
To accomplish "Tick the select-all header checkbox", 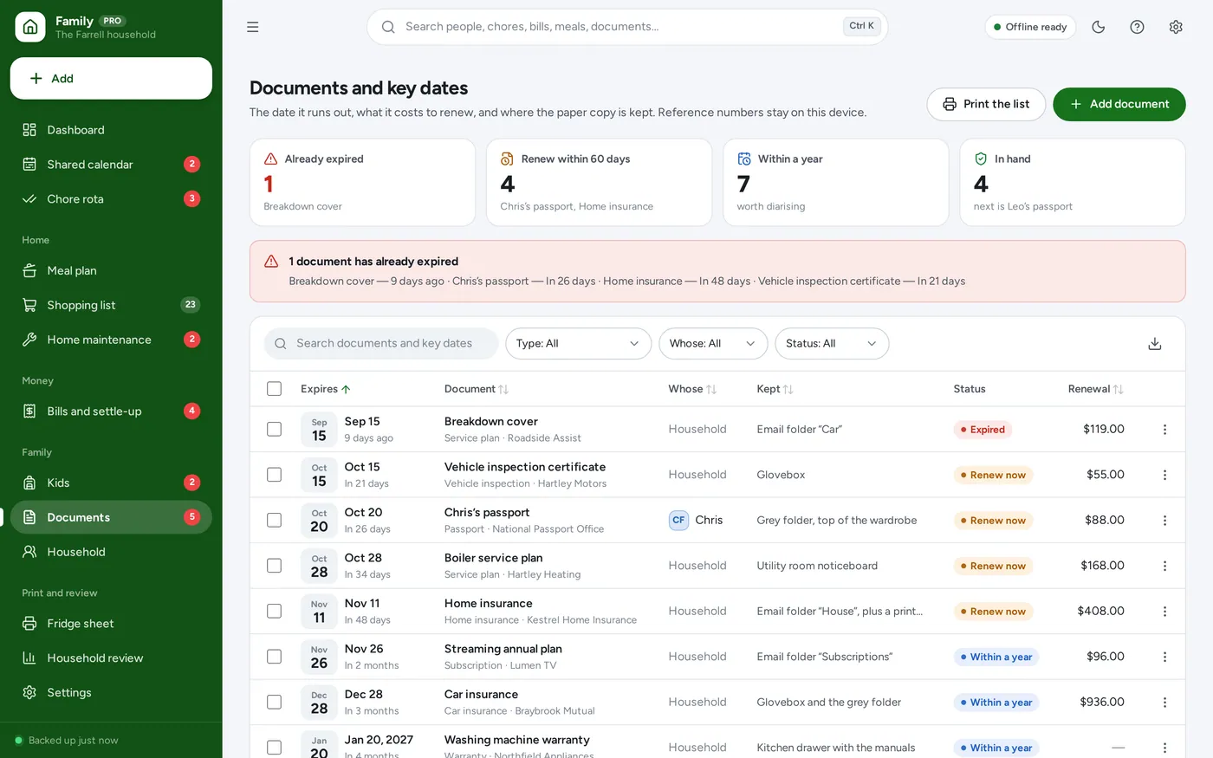I will (275, 389).
